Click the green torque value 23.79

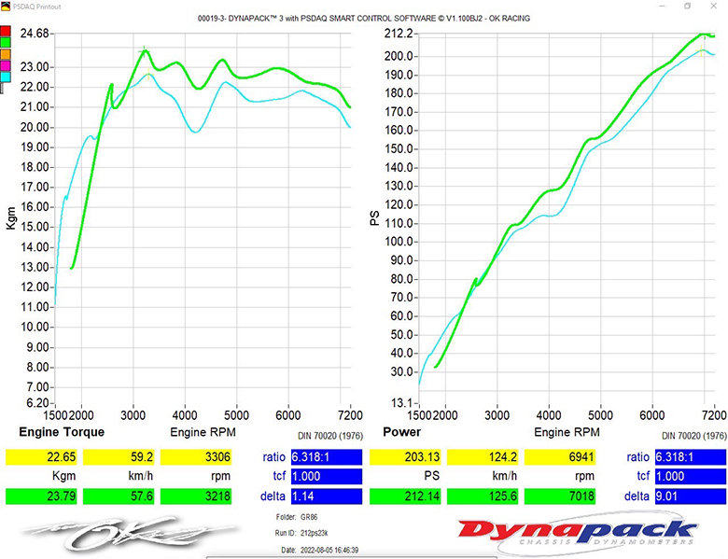pos(41,496)
